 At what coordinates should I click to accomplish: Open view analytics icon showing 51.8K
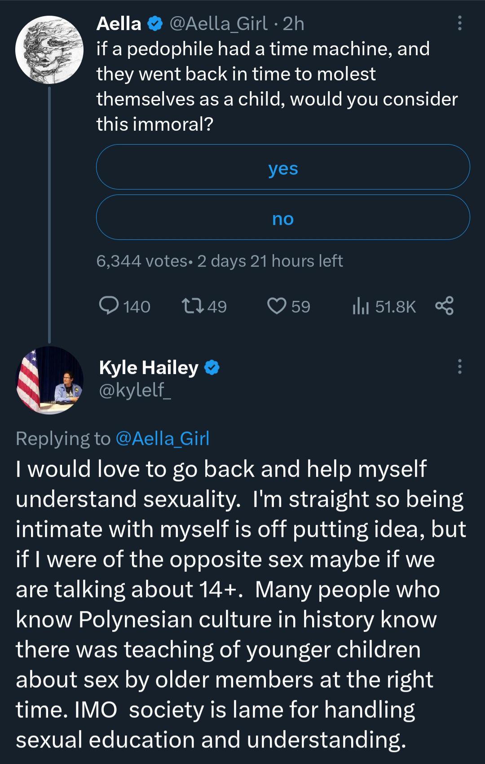pos(361,306)
